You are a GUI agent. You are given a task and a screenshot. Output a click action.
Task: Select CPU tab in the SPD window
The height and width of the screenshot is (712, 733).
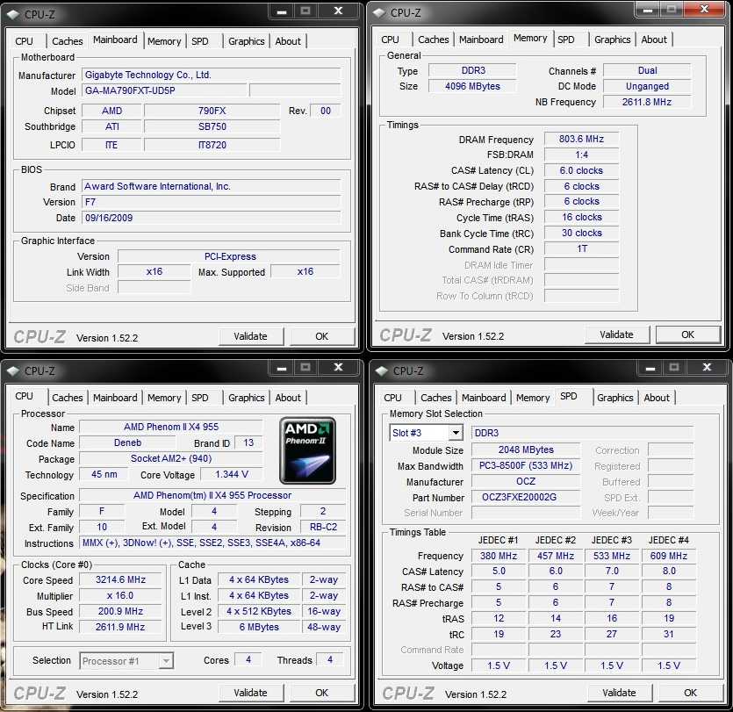[x=392, y=398]
